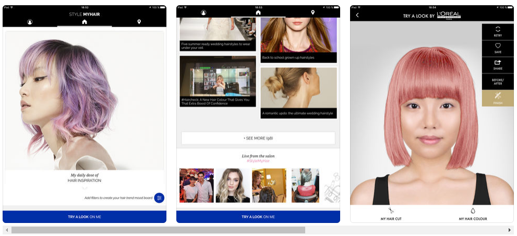The width and height of the screenshot is (517, 236).
Task: Click the Retry icon
Action: tap(498, 32)
